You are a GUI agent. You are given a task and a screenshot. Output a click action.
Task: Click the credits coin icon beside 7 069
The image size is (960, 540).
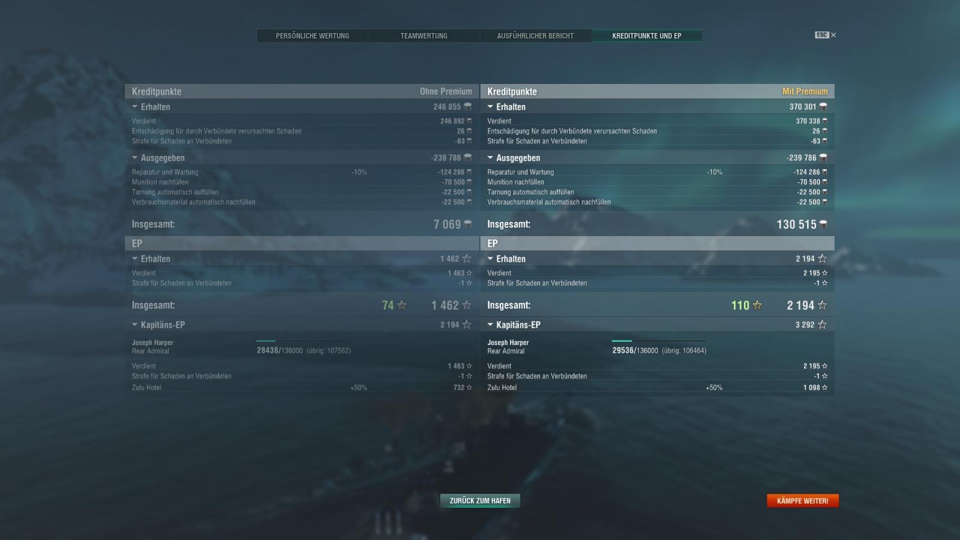[x=467, y=224]
